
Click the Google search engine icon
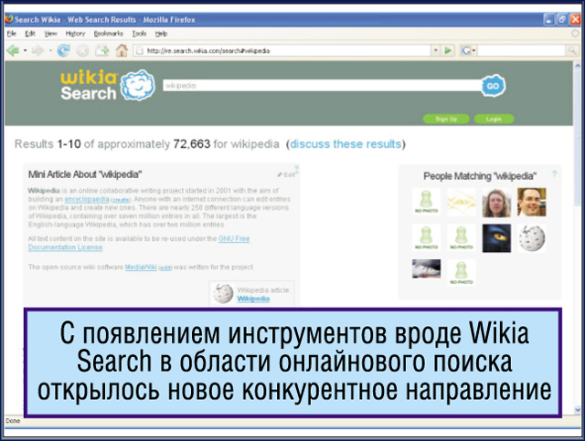click(x=465, y=50)
